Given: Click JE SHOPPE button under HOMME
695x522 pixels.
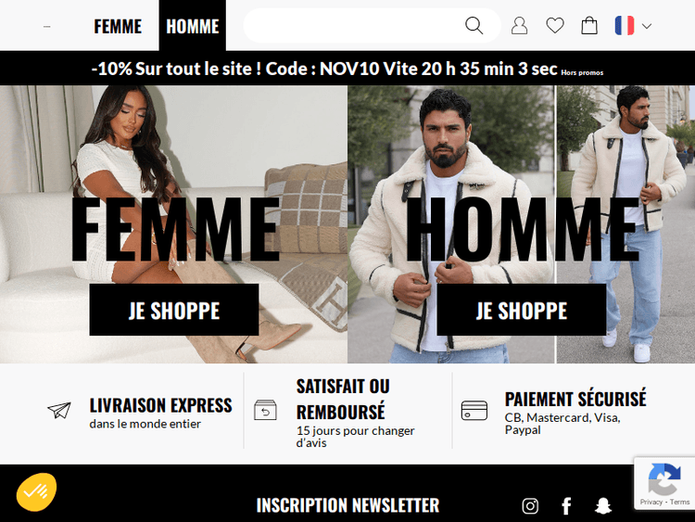Looking at the screenshot, I should (x=521, y=310).
